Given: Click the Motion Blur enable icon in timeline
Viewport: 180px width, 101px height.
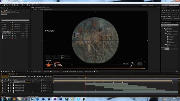Looking at the screenshot, I should pos(42,77).
